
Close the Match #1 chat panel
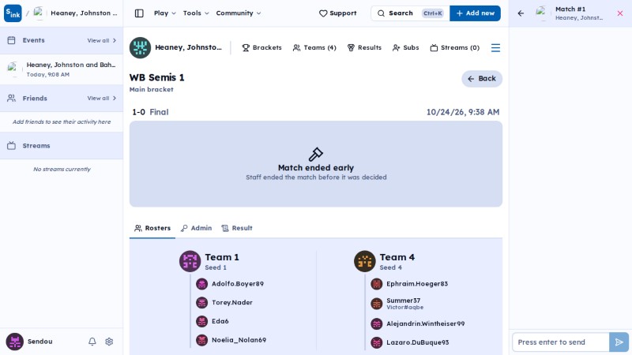tap(620, 13)
